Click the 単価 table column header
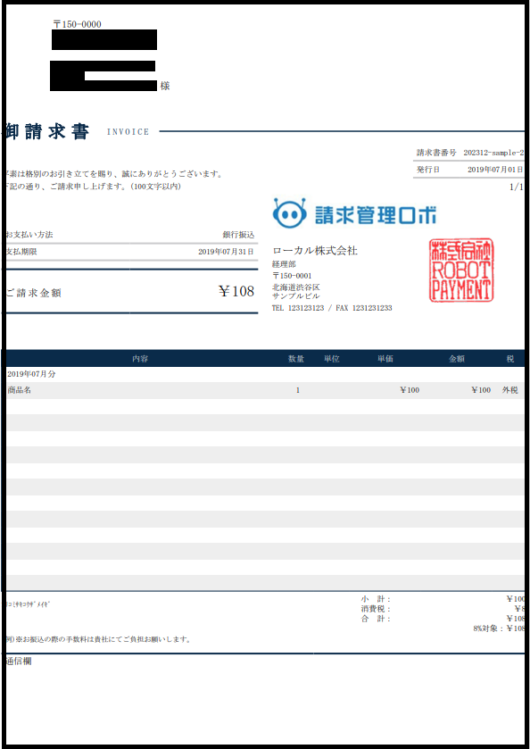Image resolution: width=530 pixels, height=749 pixels. (385, 359)
